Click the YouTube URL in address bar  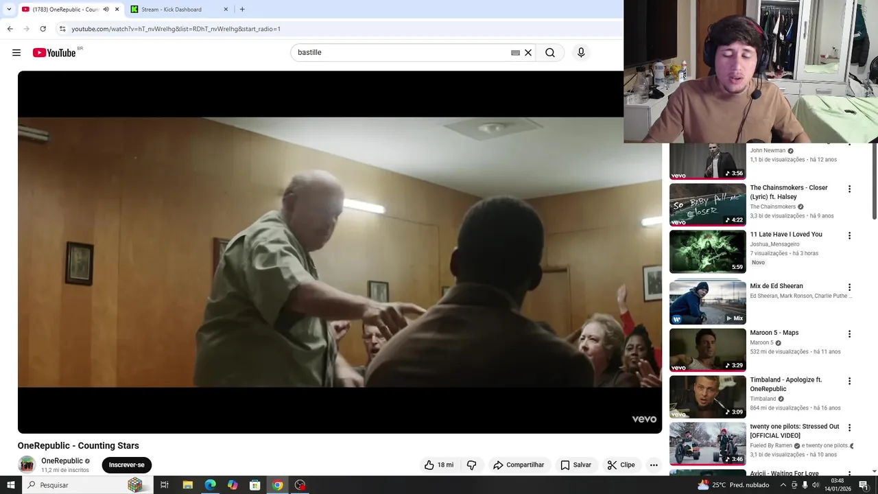tap(176, 29)
